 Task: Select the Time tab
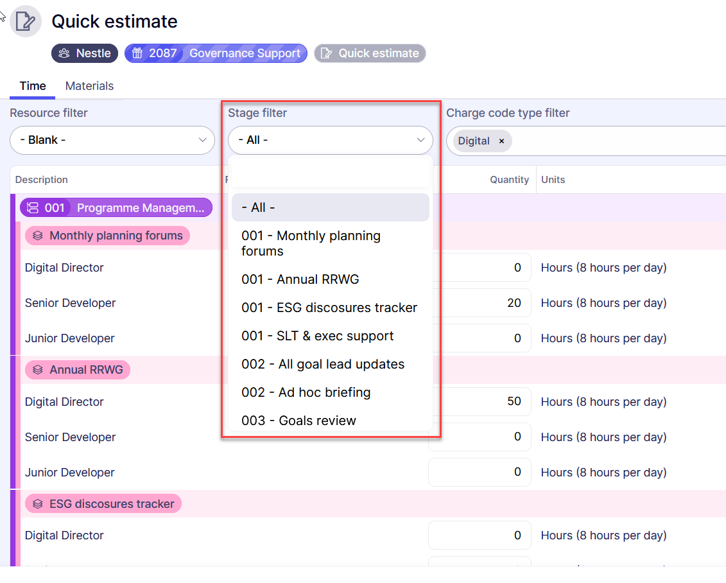tap(33, 86)
